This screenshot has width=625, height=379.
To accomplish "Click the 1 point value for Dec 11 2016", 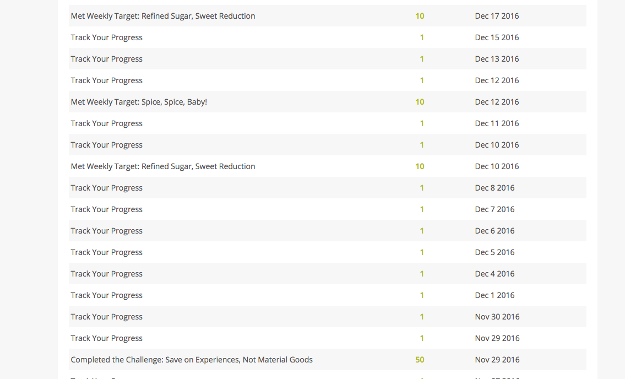I will (422, 124).
